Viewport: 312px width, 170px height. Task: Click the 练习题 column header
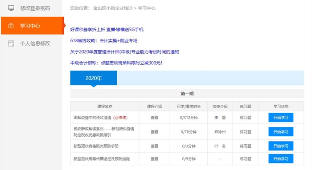click(245, 107)
